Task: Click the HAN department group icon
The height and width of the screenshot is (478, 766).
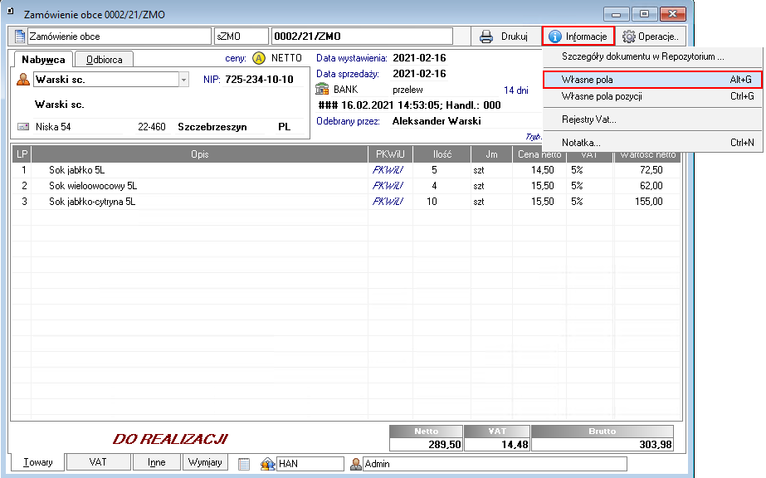Action: coord(268,464)
